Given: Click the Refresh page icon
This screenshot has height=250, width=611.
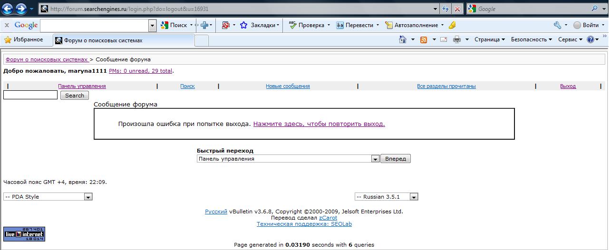Looking at the screenshot, I should pos(446,9).
